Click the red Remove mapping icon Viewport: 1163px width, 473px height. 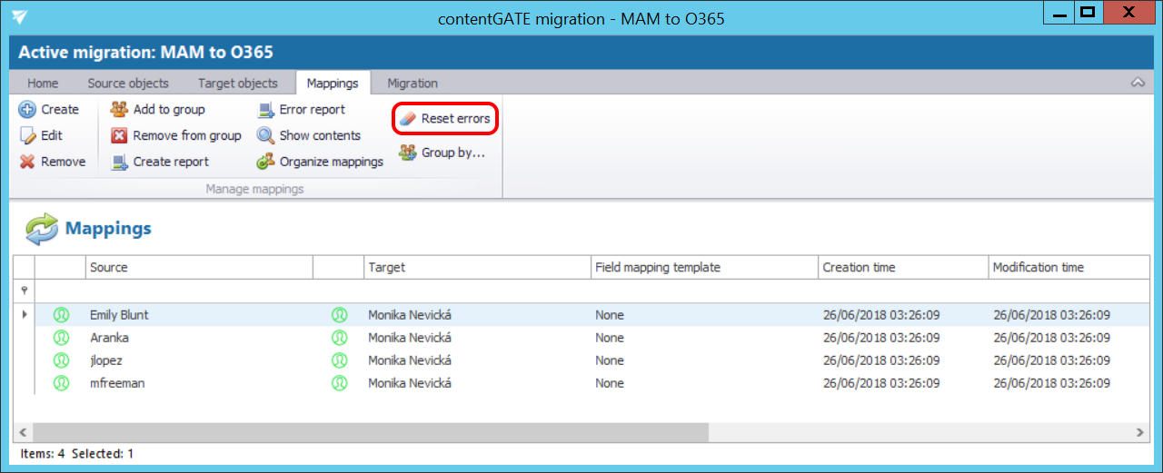[27, 163]
